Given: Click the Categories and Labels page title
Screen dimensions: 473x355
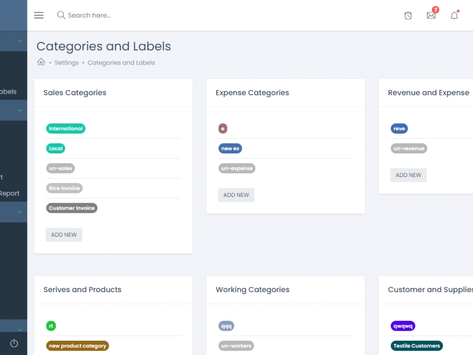Looking at the screenshot, I should (104, 46).
